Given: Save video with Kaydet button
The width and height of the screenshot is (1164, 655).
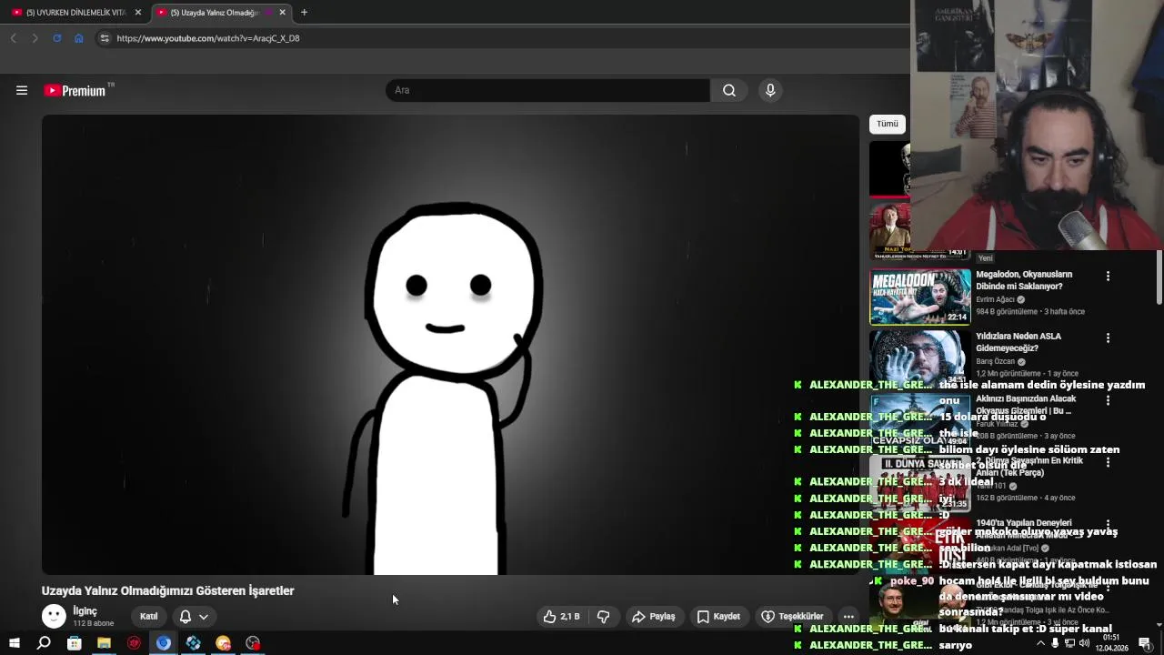Looking at the screenshot, I should pyautogui.click(x=718, y=617).
